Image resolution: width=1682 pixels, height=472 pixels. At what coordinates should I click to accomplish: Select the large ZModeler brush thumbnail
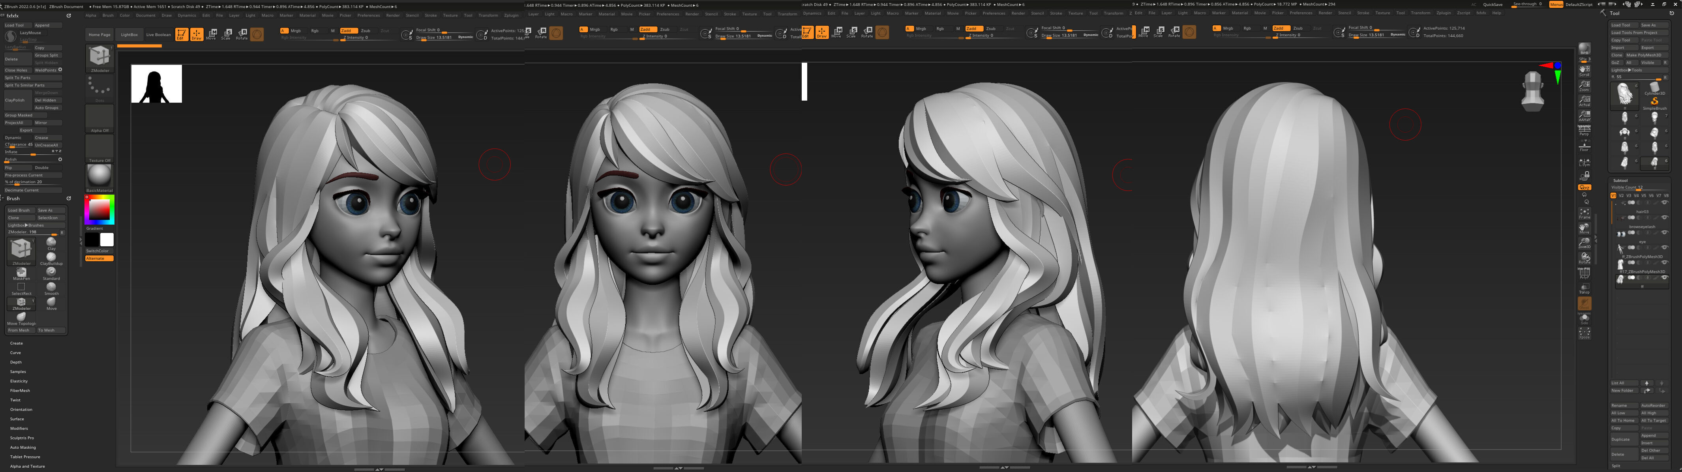click(x=21, y=251)
